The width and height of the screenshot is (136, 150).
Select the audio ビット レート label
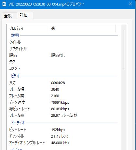point(18,130)
